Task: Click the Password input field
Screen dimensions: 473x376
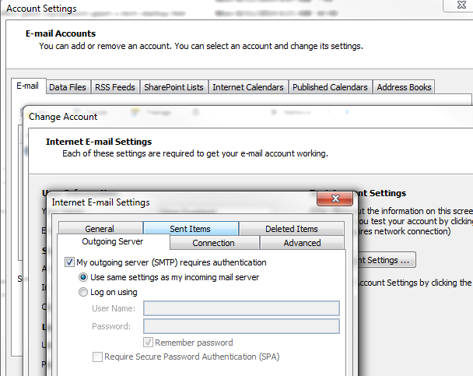Action: [x=241, y=326]
